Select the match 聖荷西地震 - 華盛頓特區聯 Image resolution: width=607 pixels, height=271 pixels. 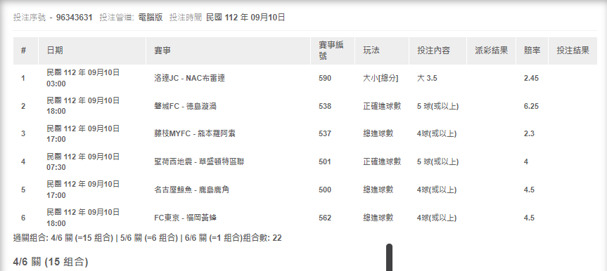tap(199, 161)
